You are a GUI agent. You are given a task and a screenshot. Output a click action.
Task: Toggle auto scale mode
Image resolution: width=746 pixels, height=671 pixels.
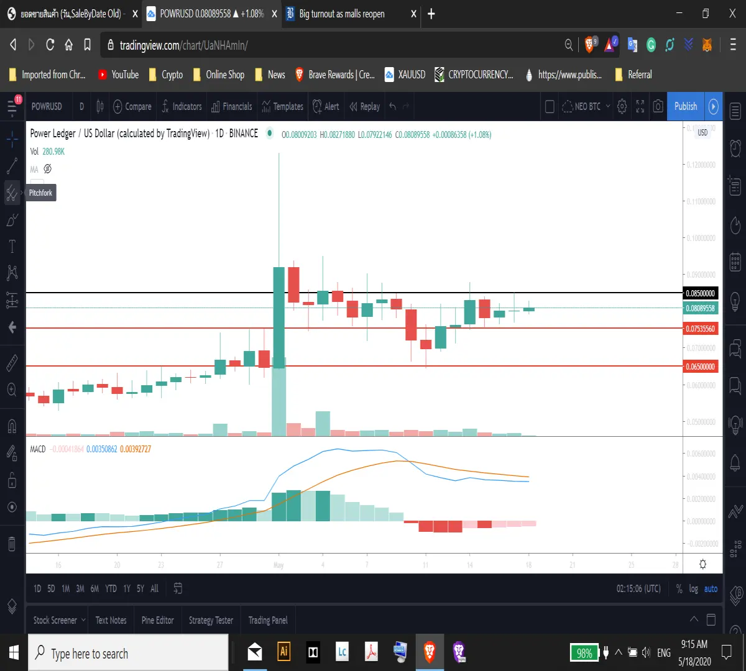tap(711, 588)
